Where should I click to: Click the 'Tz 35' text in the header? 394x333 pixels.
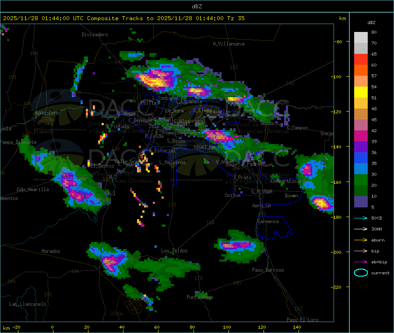[x=236, y=18]
